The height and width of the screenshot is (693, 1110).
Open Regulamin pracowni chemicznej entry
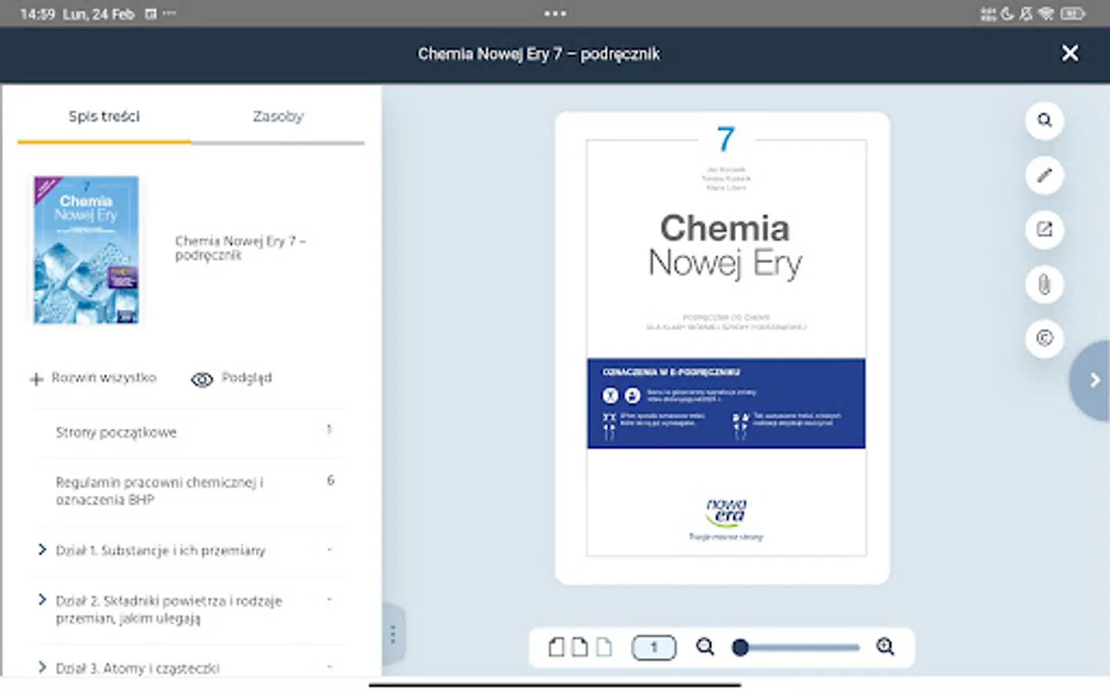(x=160, y=491)
